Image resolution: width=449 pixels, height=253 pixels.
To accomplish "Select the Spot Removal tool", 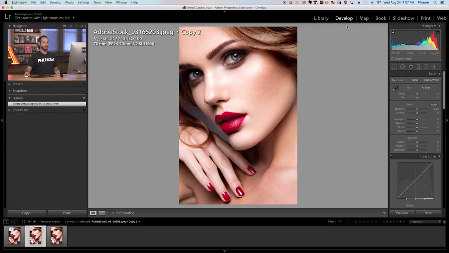I will click(403, 67).
